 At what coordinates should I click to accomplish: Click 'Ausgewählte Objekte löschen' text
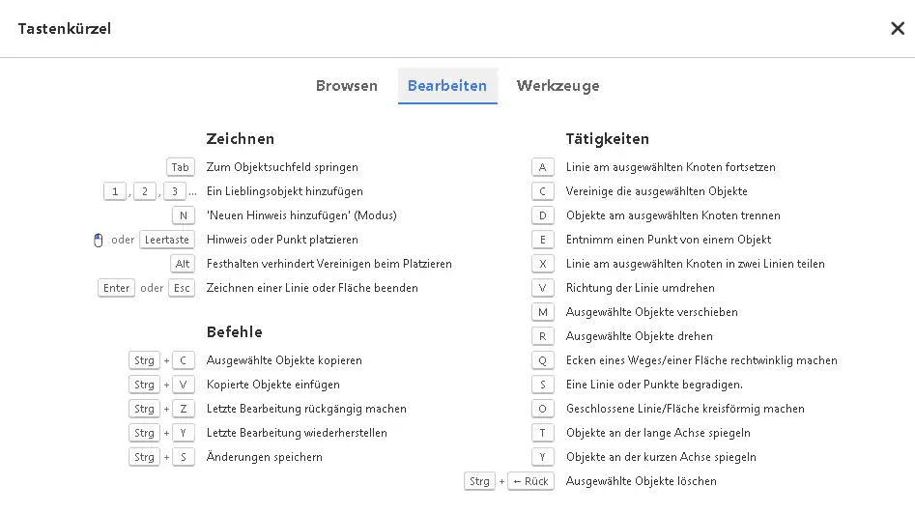pos(641,481)
